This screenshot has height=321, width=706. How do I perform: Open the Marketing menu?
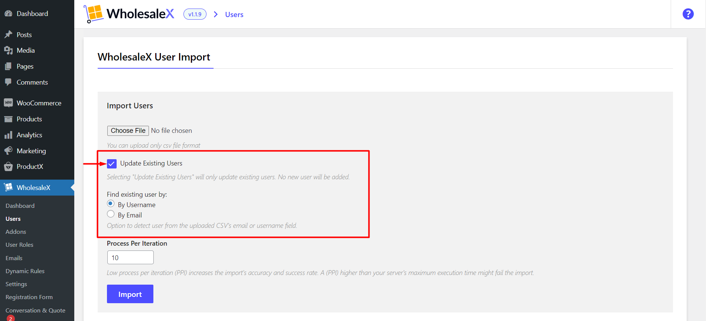tap(37, 151)
